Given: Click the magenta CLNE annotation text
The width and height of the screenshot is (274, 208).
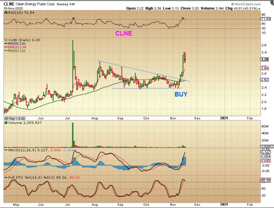Looking at the screenshot, I should [x=123, y=33].
